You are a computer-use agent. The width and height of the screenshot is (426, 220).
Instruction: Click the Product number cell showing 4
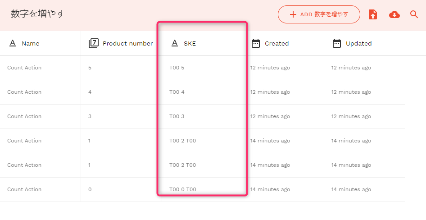(90, 92)
